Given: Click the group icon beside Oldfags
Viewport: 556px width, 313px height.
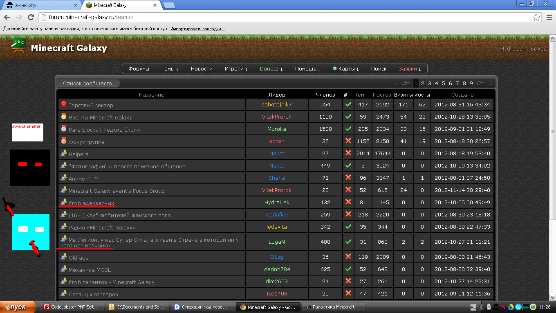Looking at the screenshot, I should click(63, 257).
